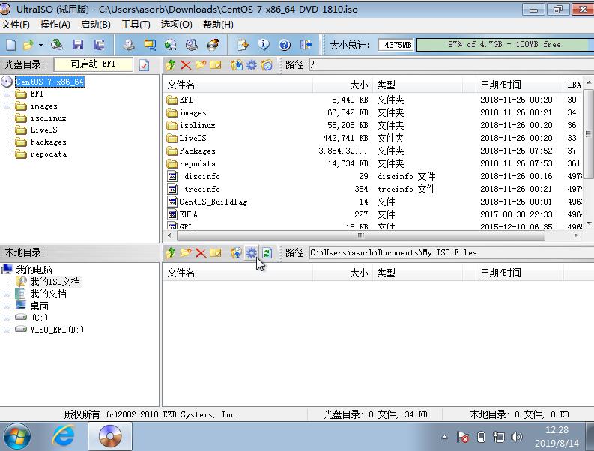Viewport: 594px width, 451px height.
Task: Click the Up folder icon in local pane toolbar
Action: pyautogui.click(x=171, y=252)
